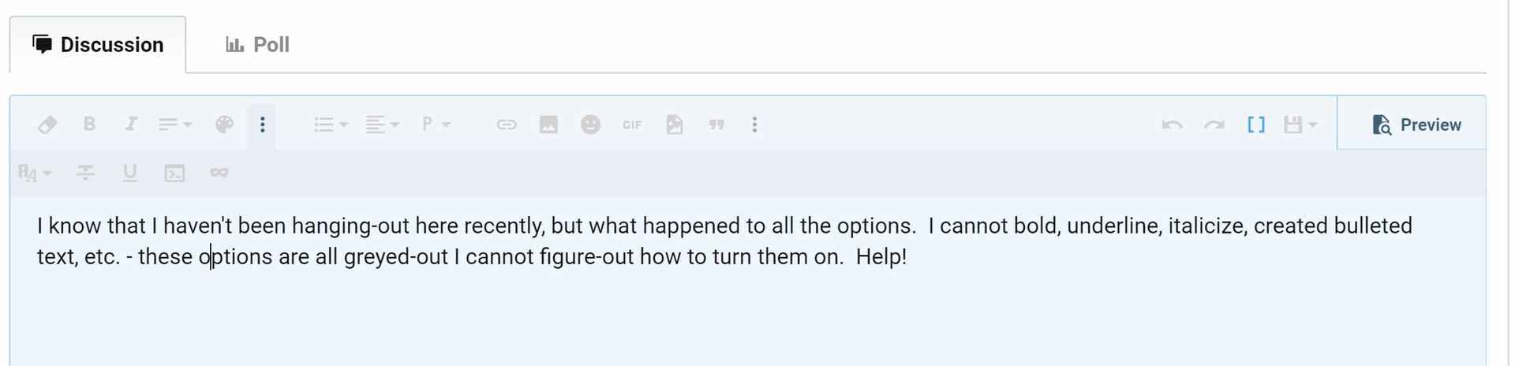Select the Discussion tab

pos(98,44)
